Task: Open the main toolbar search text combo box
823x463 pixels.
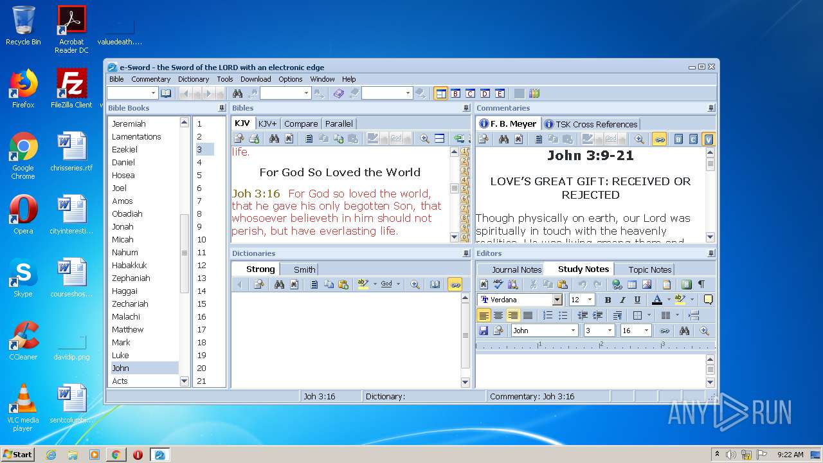Action: pos(285,93)
